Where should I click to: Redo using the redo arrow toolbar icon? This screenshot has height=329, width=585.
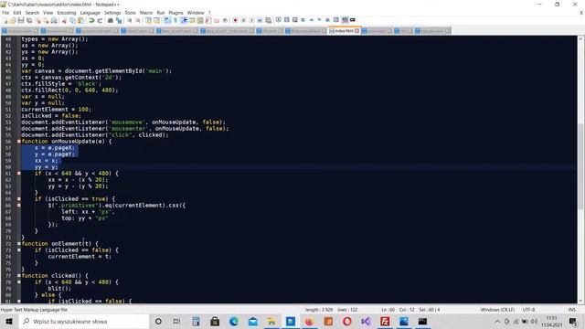coord(100,20)
